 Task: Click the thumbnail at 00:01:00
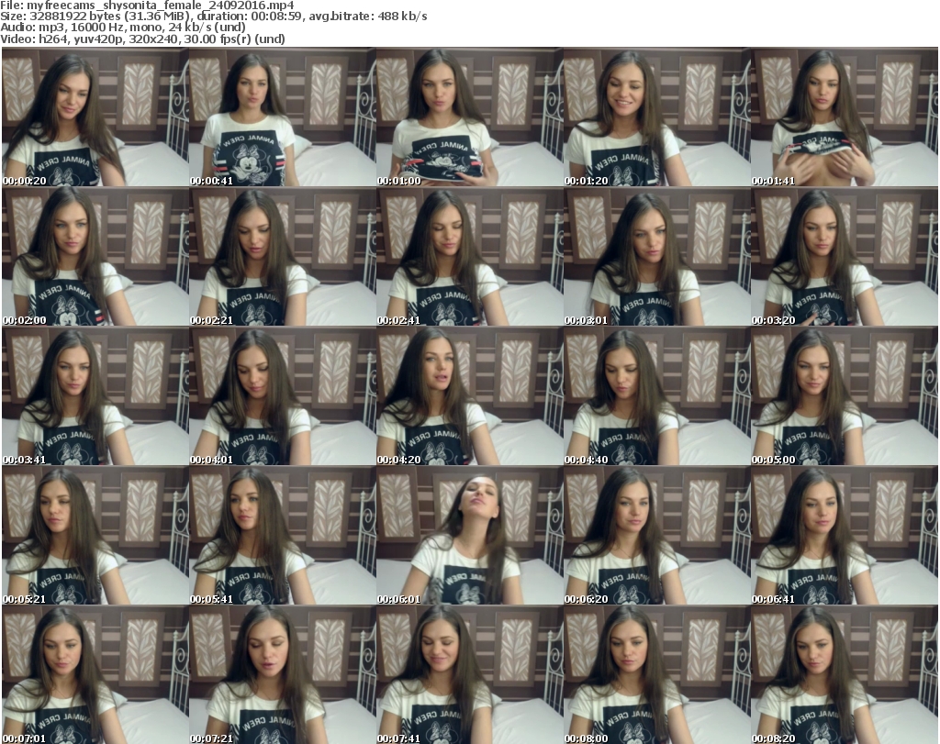tap(469, 117)
